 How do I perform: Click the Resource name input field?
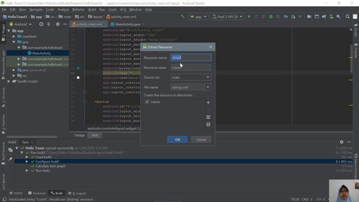(x=191, y=58)
